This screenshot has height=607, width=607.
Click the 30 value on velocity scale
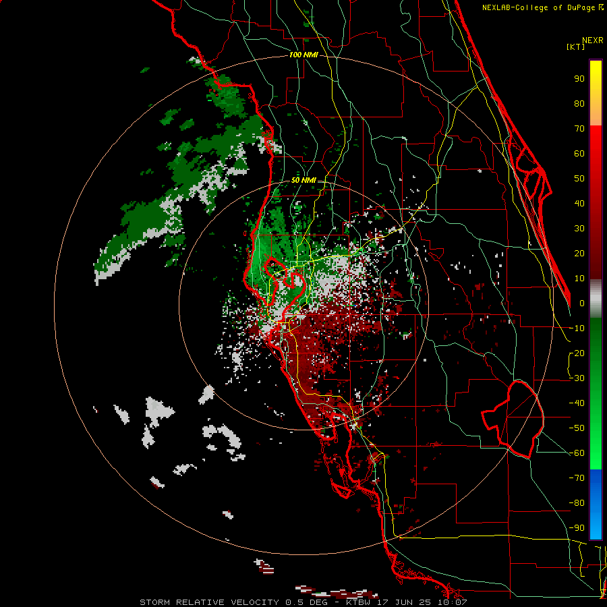[579, 229]
